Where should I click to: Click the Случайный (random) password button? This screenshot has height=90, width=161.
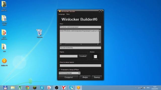[83, 56]
